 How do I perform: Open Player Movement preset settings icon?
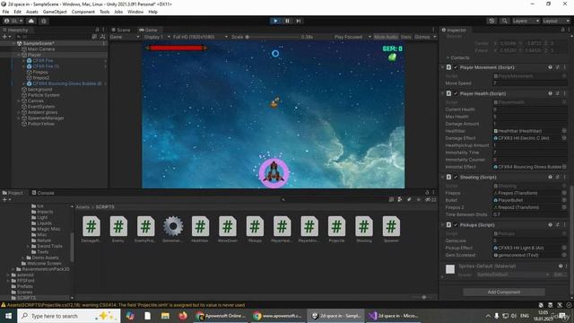[558, 67]
